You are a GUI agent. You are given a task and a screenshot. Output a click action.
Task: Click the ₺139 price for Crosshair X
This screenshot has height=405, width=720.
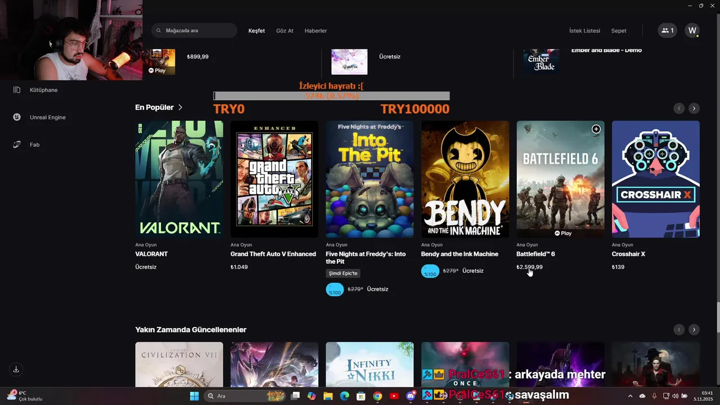coord(618,267)
